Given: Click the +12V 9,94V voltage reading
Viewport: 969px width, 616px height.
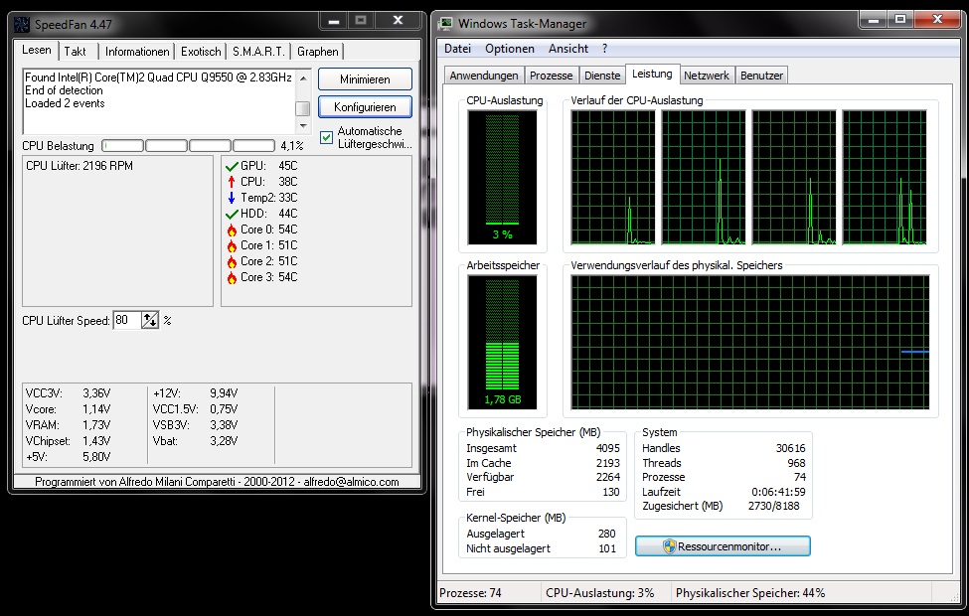Looking at the screenshot, I should coord(195,393).
